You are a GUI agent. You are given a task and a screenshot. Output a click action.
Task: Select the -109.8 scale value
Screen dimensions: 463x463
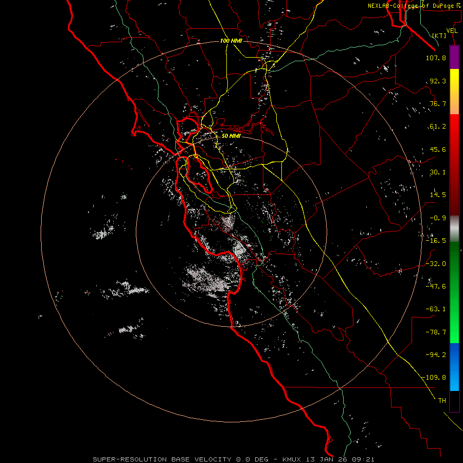[x=434, y=378]
